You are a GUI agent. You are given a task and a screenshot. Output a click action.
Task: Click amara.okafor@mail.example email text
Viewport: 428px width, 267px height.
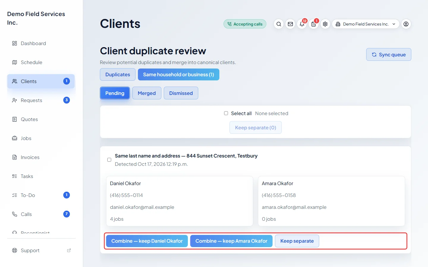(x=294, y=207)
